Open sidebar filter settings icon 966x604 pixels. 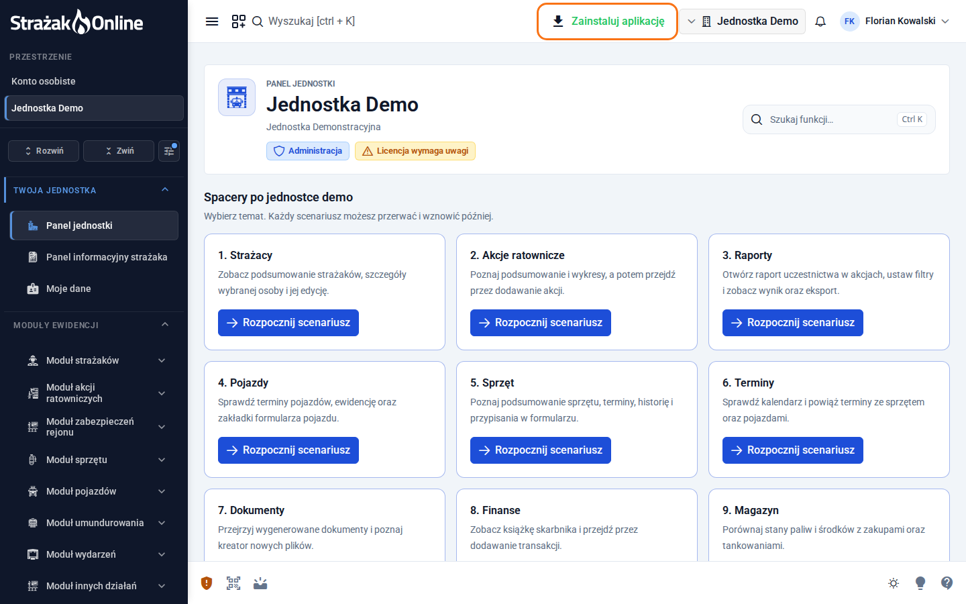169,151
